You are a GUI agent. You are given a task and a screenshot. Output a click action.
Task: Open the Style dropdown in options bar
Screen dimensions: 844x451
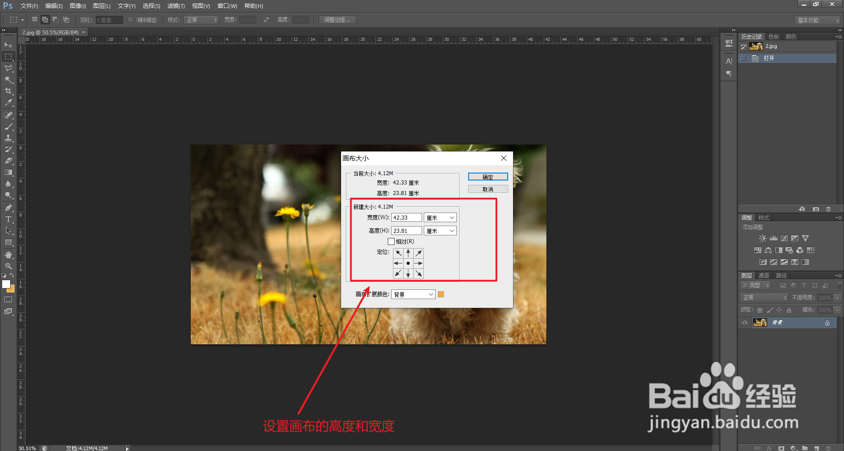[x=201, y=20]
